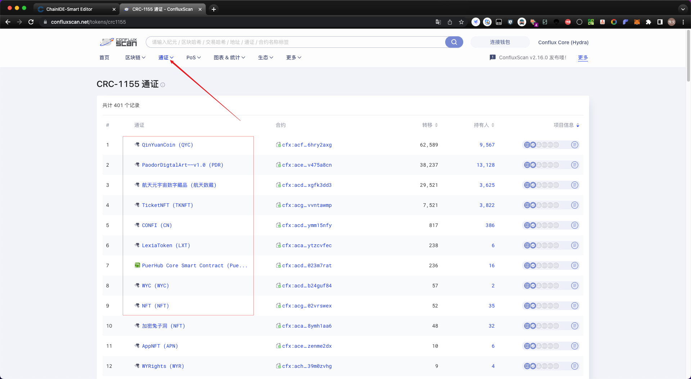The height and width of the screenshot is (379, 691).
Task: Go back to previous page
Action: coord(8,22)
